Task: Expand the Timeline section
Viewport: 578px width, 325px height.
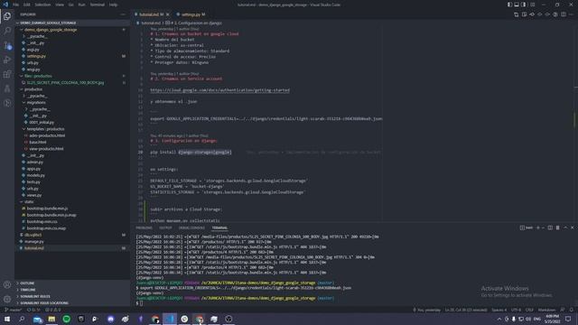Action: 28,290
